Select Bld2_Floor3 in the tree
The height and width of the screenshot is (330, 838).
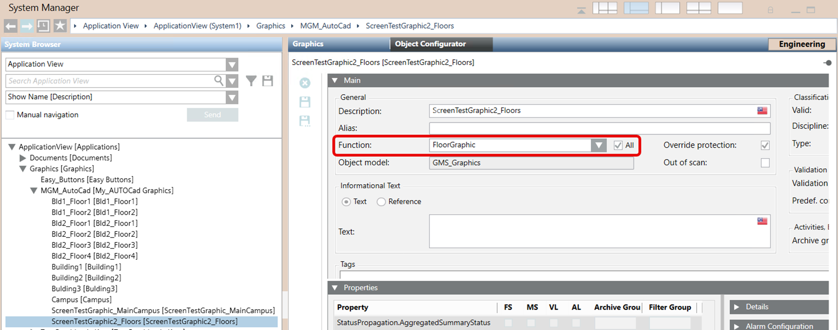[94, 245]
